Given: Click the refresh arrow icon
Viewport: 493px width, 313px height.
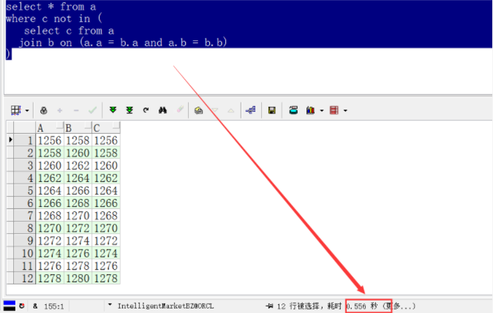Looking at the screenshot, I should pos(146,110).
